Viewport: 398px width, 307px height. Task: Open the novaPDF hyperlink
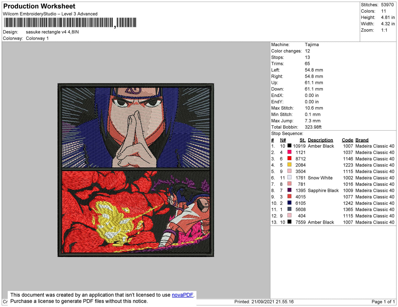(x=182, y=295)
